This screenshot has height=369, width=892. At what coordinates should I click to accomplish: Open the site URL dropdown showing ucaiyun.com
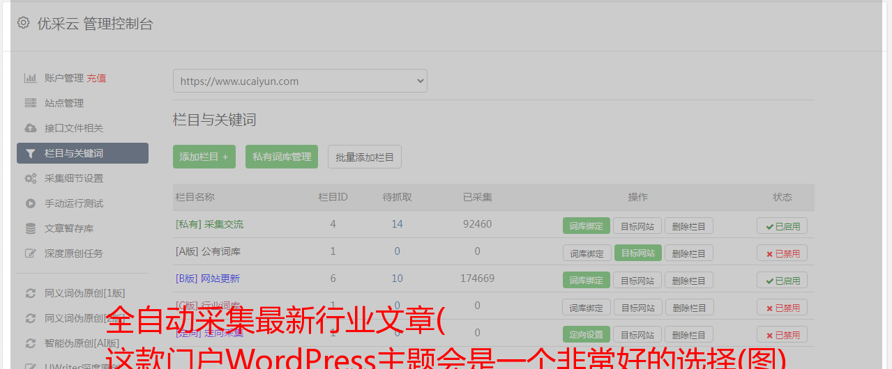(x=300, y=81)
